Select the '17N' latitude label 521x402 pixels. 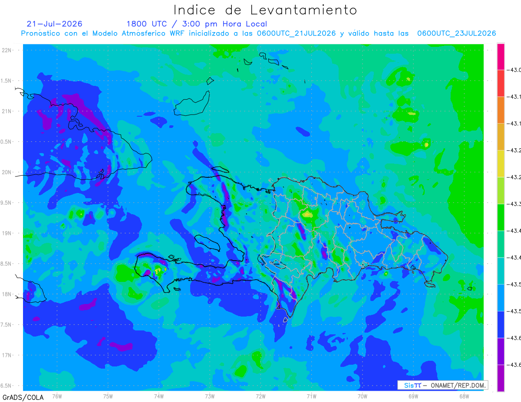tap(7, 355)
